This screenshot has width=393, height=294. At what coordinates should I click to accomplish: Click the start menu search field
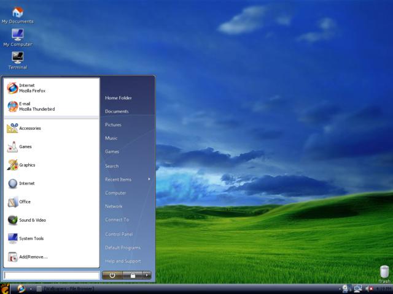click(52, 276)
